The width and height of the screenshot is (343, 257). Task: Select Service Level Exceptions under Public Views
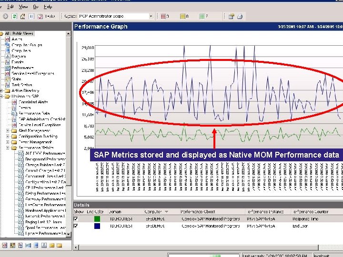point(32,73)
